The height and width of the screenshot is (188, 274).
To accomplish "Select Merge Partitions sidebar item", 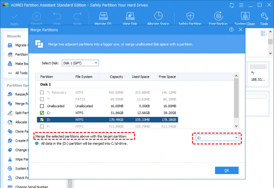I will 18,103.
